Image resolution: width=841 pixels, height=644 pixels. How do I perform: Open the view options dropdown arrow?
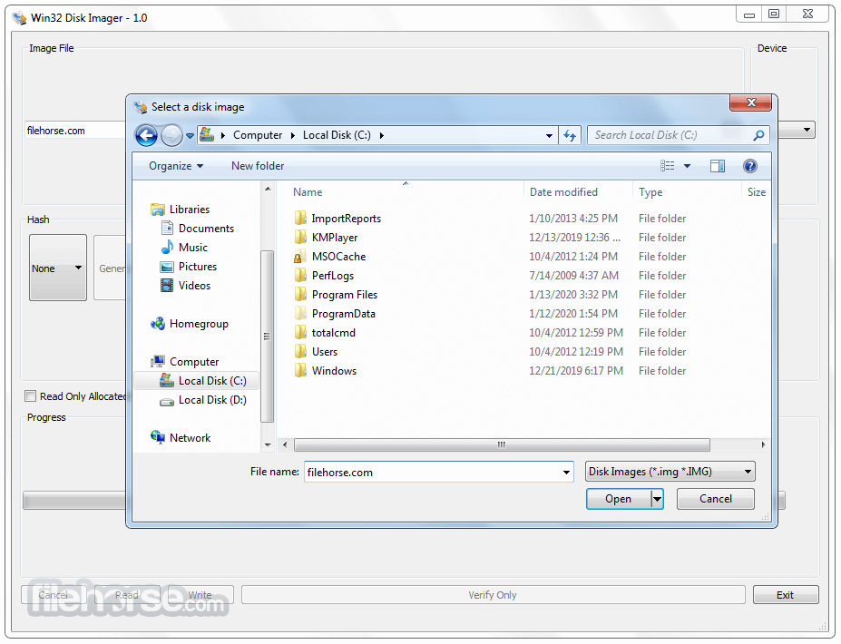point(687,166)
